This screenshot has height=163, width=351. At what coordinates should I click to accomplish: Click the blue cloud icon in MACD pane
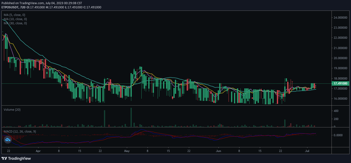(x=8, y=140)
